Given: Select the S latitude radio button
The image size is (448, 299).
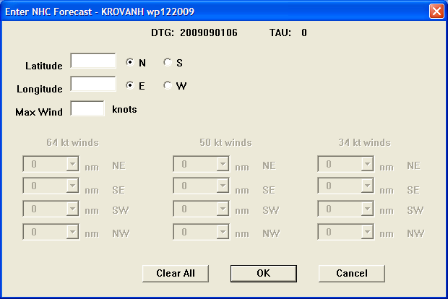Looking at the screenshot, I should click(168, 63).
